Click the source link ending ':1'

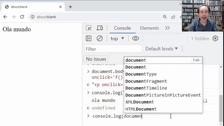(x=205, y=100)
